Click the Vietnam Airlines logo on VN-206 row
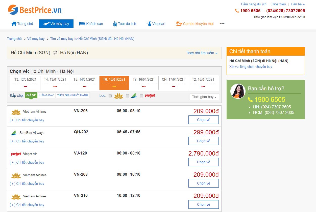 click(16, 112)
